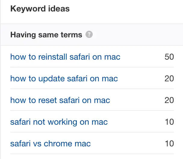Open 'how to update safari on mac' keyword
This screenshot has width=183, height=159.
64,79
